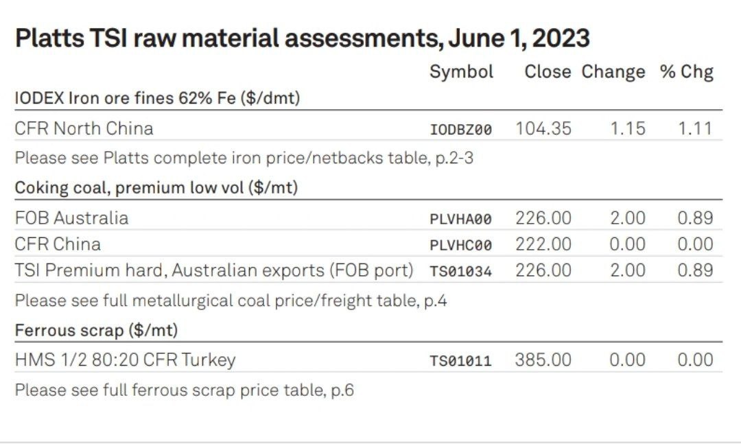Viewport: 741px width, 448px height.
Task: Select the % Chg column header
Action: [x=687, y=72]
